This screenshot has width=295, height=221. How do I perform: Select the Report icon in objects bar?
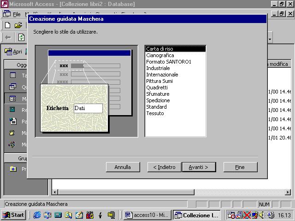pyautogui.click(x=12, y=110)
